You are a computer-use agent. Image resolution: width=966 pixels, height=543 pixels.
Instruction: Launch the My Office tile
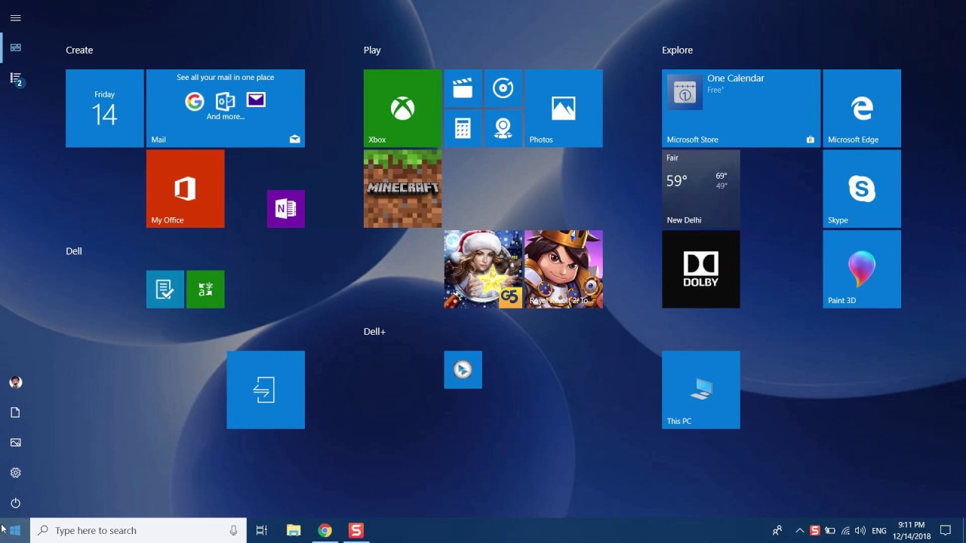[x=185, y=189]
